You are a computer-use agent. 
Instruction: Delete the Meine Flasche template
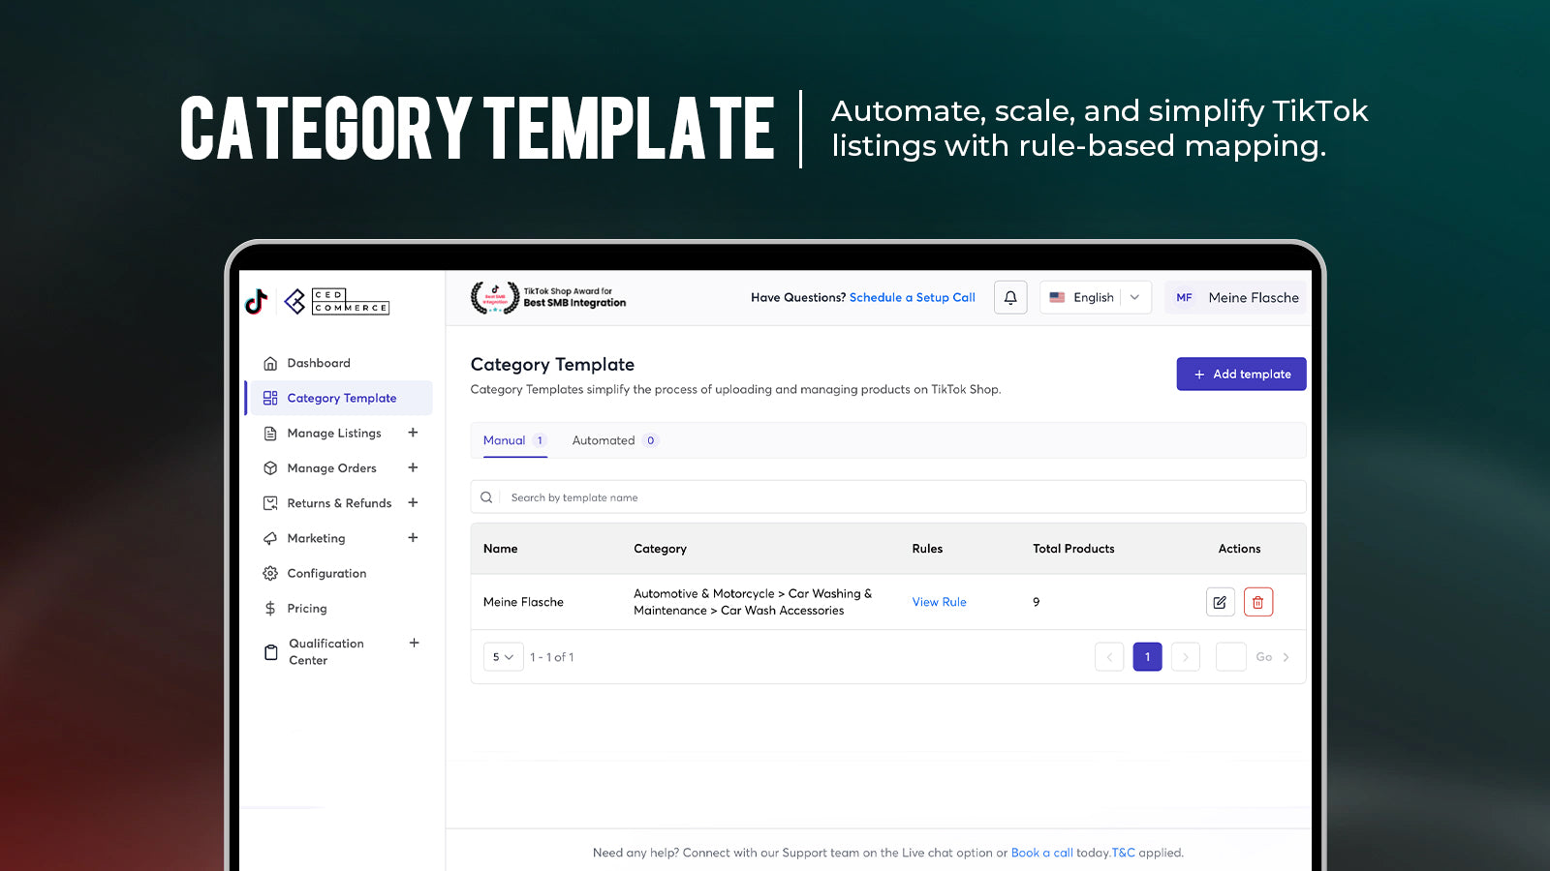1257,602
